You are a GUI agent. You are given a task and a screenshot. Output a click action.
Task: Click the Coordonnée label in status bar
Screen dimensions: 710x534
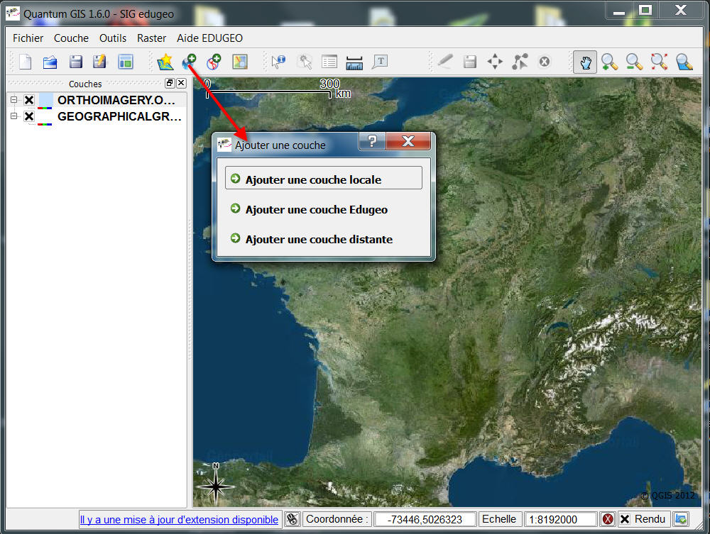click(x=337, y=519)
